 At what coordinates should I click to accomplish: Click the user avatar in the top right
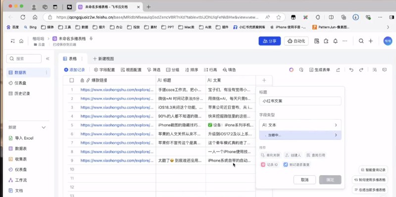pos(388,41)
